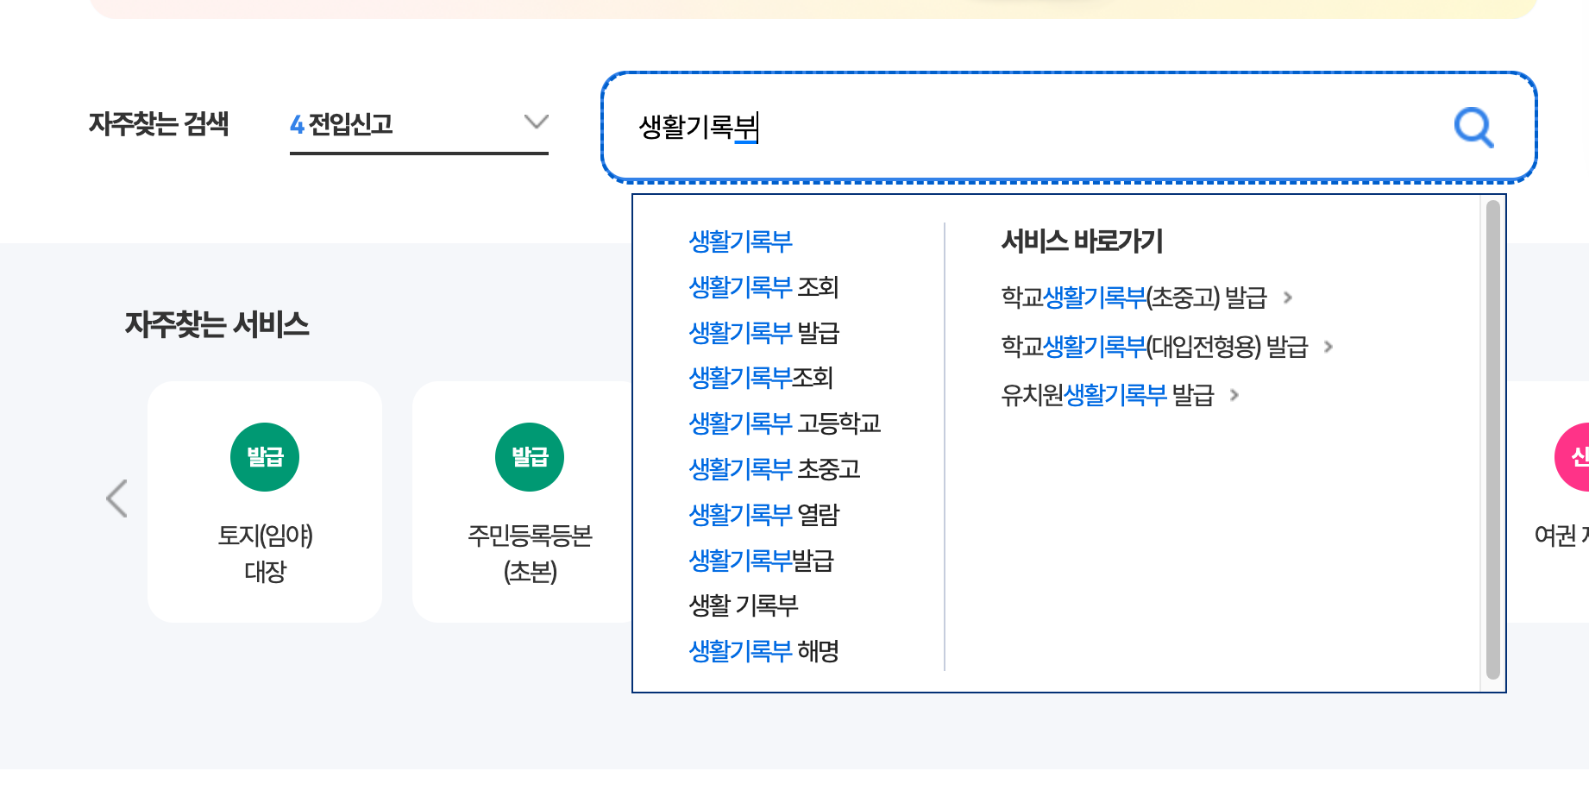The image size is (1589, 790).
Task: Click the chevron next to 학교생활기록부(대입전형용) 발급
Action: [1328, 347]
